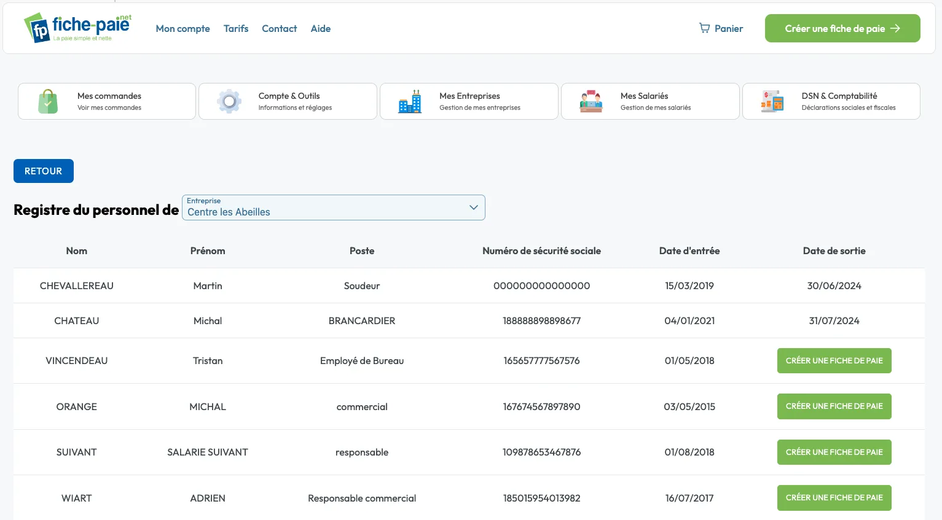Click Numéro de sécurité sociale header
The image size is (942, 520).
pos(541,250)
